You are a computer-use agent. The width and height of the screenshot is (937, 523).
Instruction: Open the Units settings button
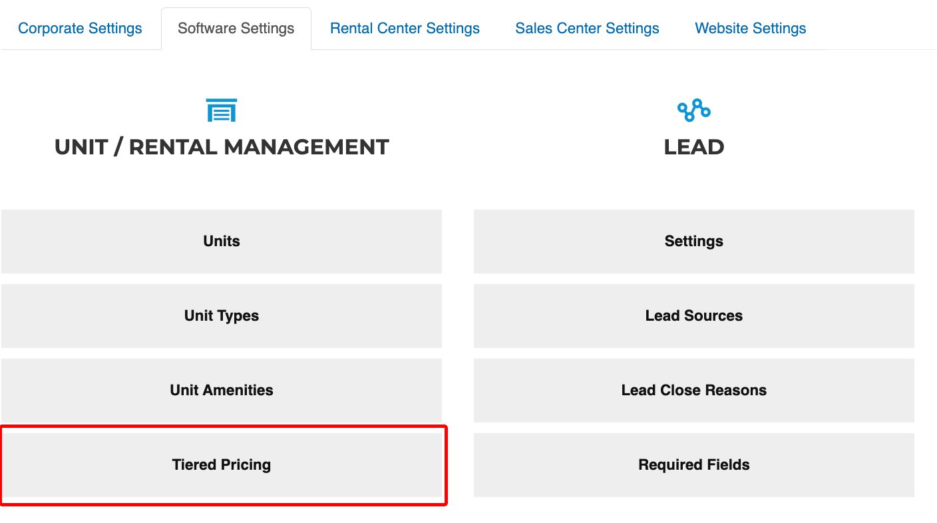[x=222, y=242]
